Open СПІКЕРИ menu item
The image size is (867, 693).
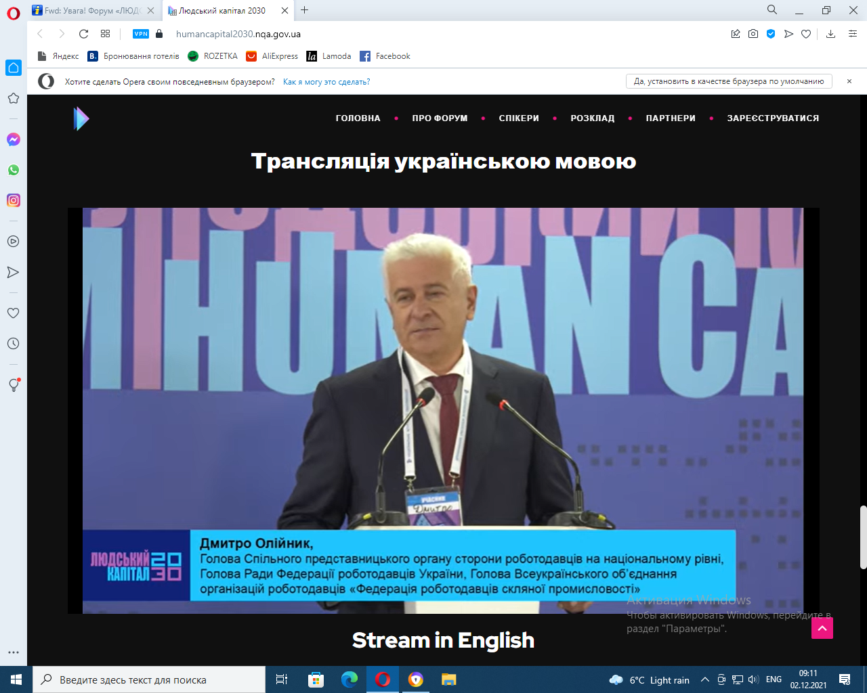point(519,118)
